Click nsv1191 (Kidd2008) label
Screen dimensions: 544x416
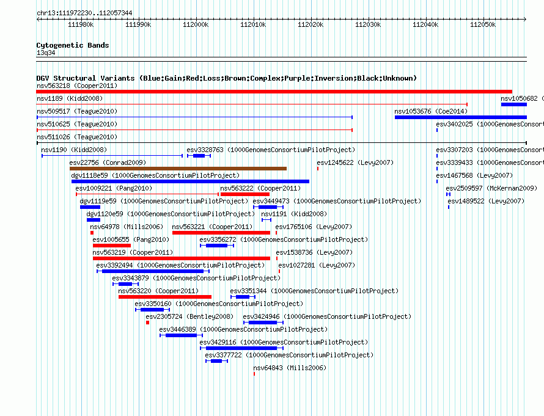pos(294,214)
